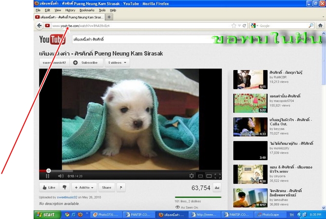
Task: Click the Windows start button
Action: [x=47, y=215]
